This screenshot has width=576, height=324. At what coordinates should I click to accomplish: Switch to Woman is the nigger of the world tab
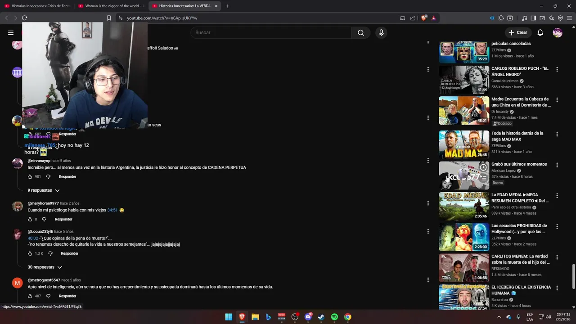pyautogui.click(x=111, y=6)
